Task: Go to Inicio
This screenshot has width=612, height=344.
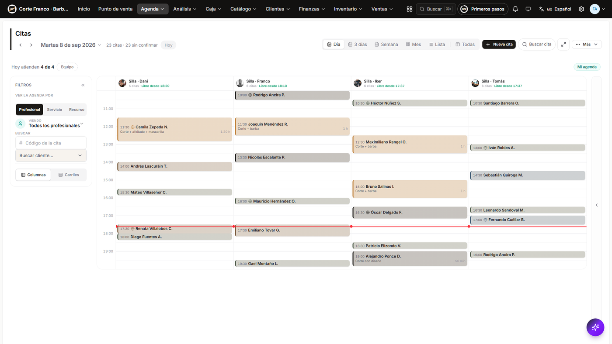Action: coord(84,9)
